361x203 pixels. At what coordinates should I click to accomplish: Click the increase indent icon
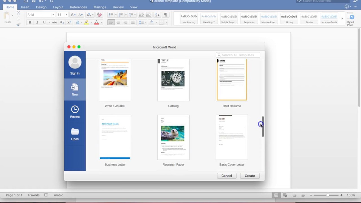point(148,15)
